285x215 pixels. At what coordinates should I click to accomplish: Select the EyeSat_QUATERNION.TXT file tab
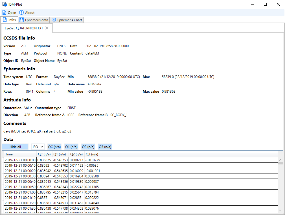pyautogui.click(x=24, y=28)
